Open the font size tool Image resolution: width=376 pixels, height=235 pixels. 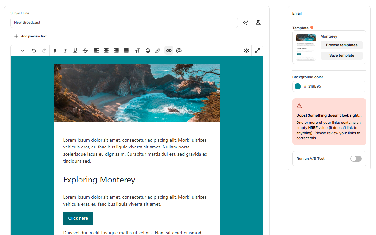point(138,51)
